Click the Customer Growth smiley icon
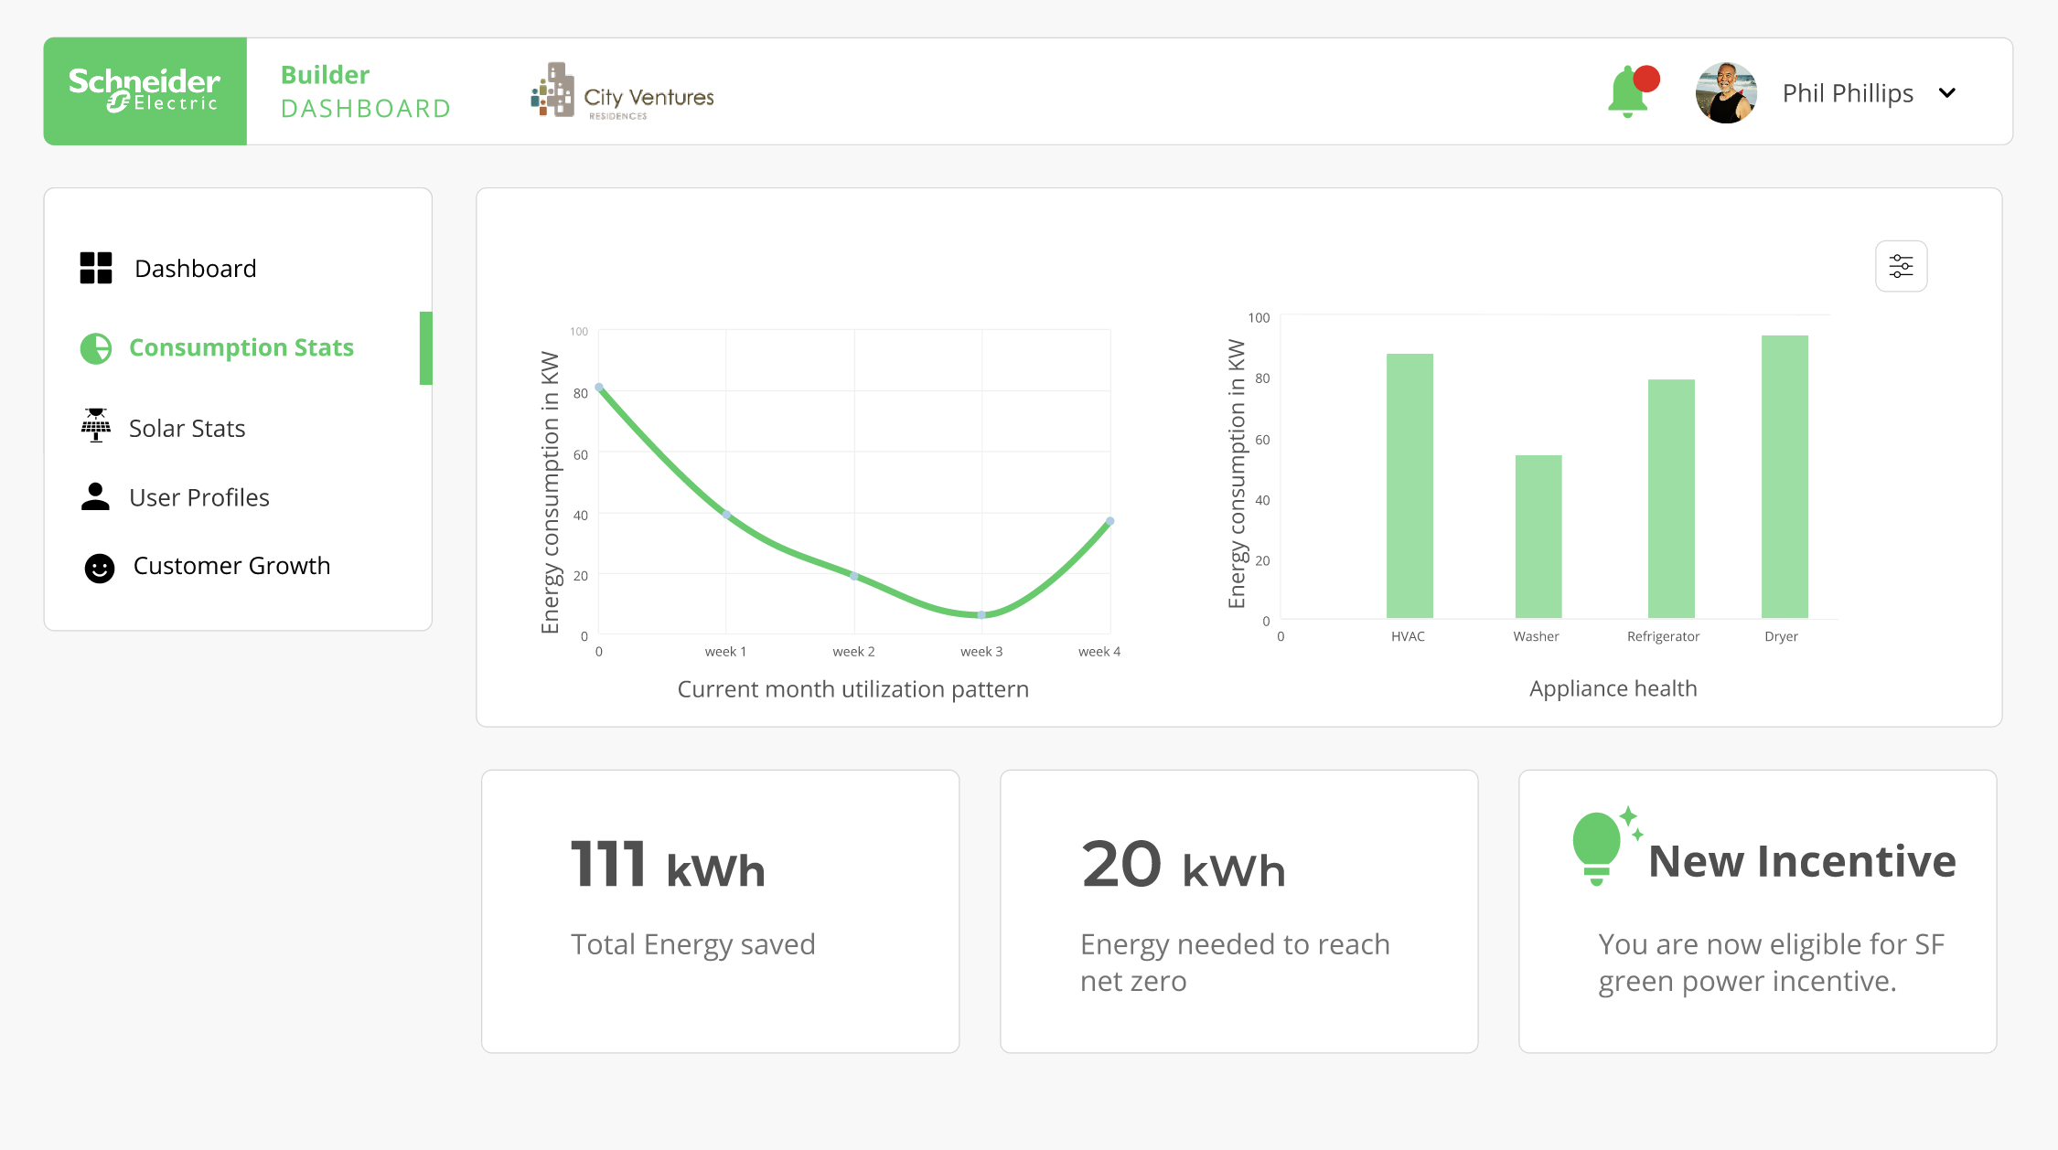 point(100,568)
